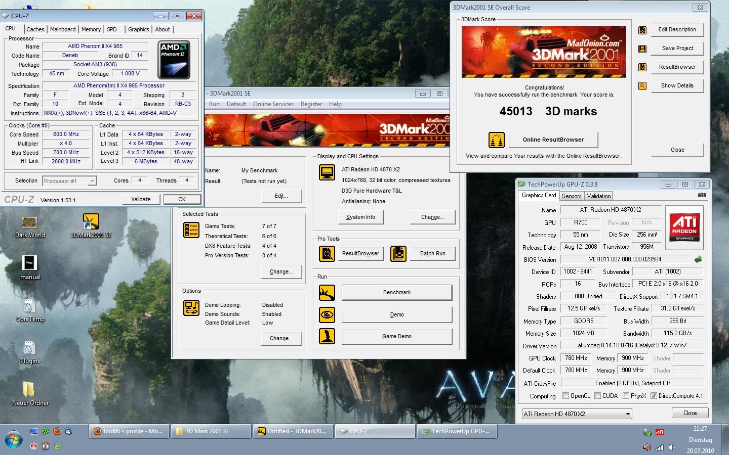Toggle the CUDA checkbox in GPU-Z

[x=598, y=396]
